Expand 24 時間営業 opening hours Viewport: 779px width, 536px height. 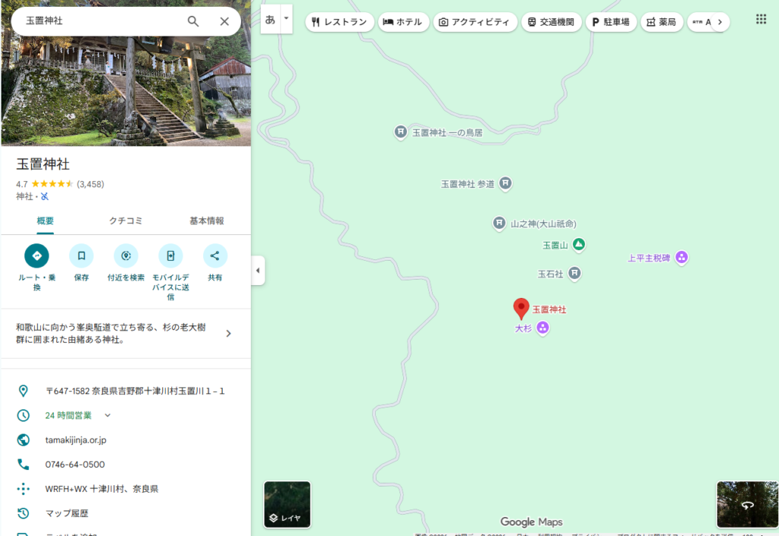coord(107,415)
